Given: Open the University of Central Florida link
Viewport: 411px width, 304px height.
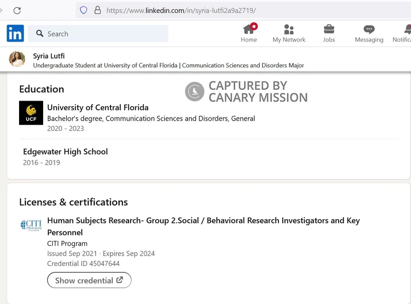Looking at the screenshot, I should click(98, 107).
